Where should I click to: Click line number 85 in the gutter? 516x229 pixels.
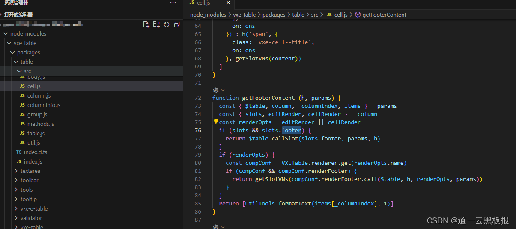pos(198,203)
